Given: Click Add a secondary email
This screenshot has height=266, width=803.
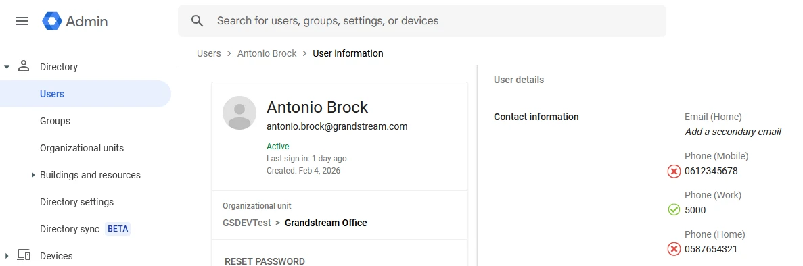Looking at the screenshot, I should [733, 132].
